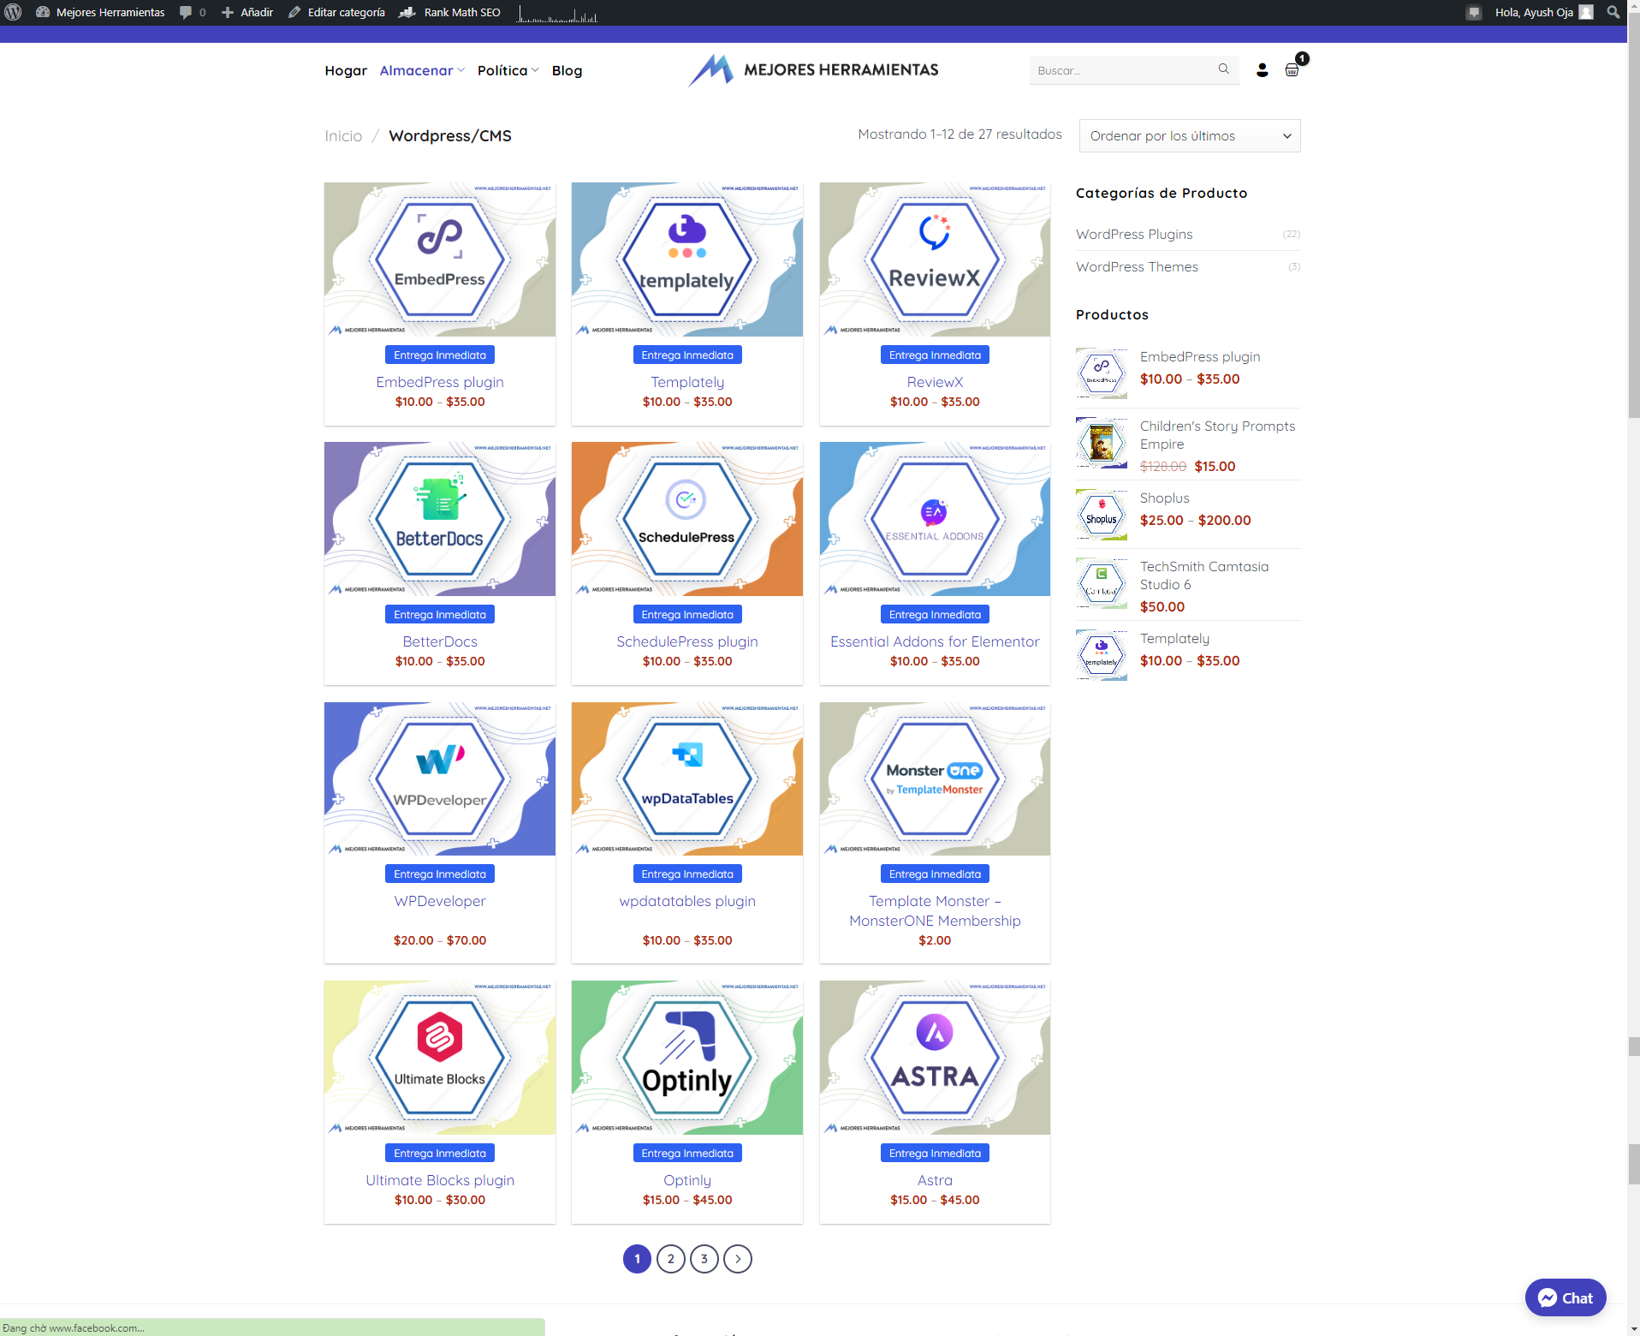Click Ultimate Blocks plugin title link
Viewport: 1640px width, 1336px height.
440,1180
